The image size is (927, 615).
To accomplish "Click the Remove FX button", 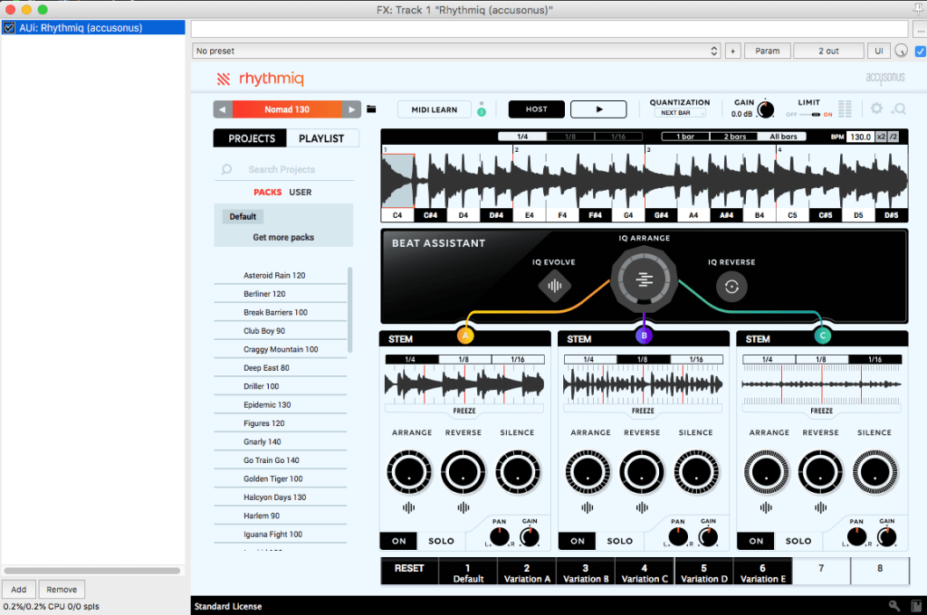I will pos(62,589).
